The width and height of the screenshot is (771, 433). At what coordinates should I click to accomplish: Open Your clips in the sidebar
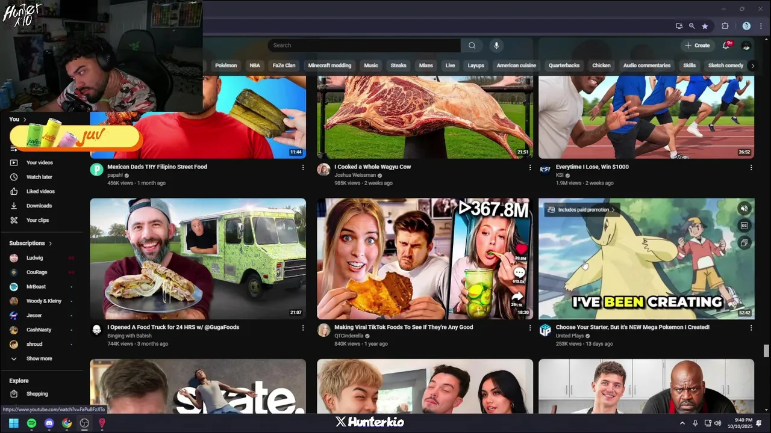(x=37, y=221)
